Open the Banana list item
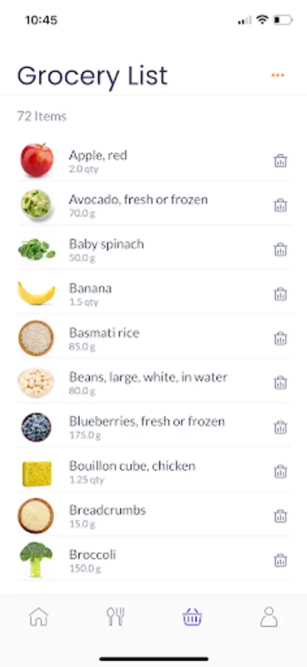Image resolution: width=307 pixels, height=667 pixels. tap(154, 294)
